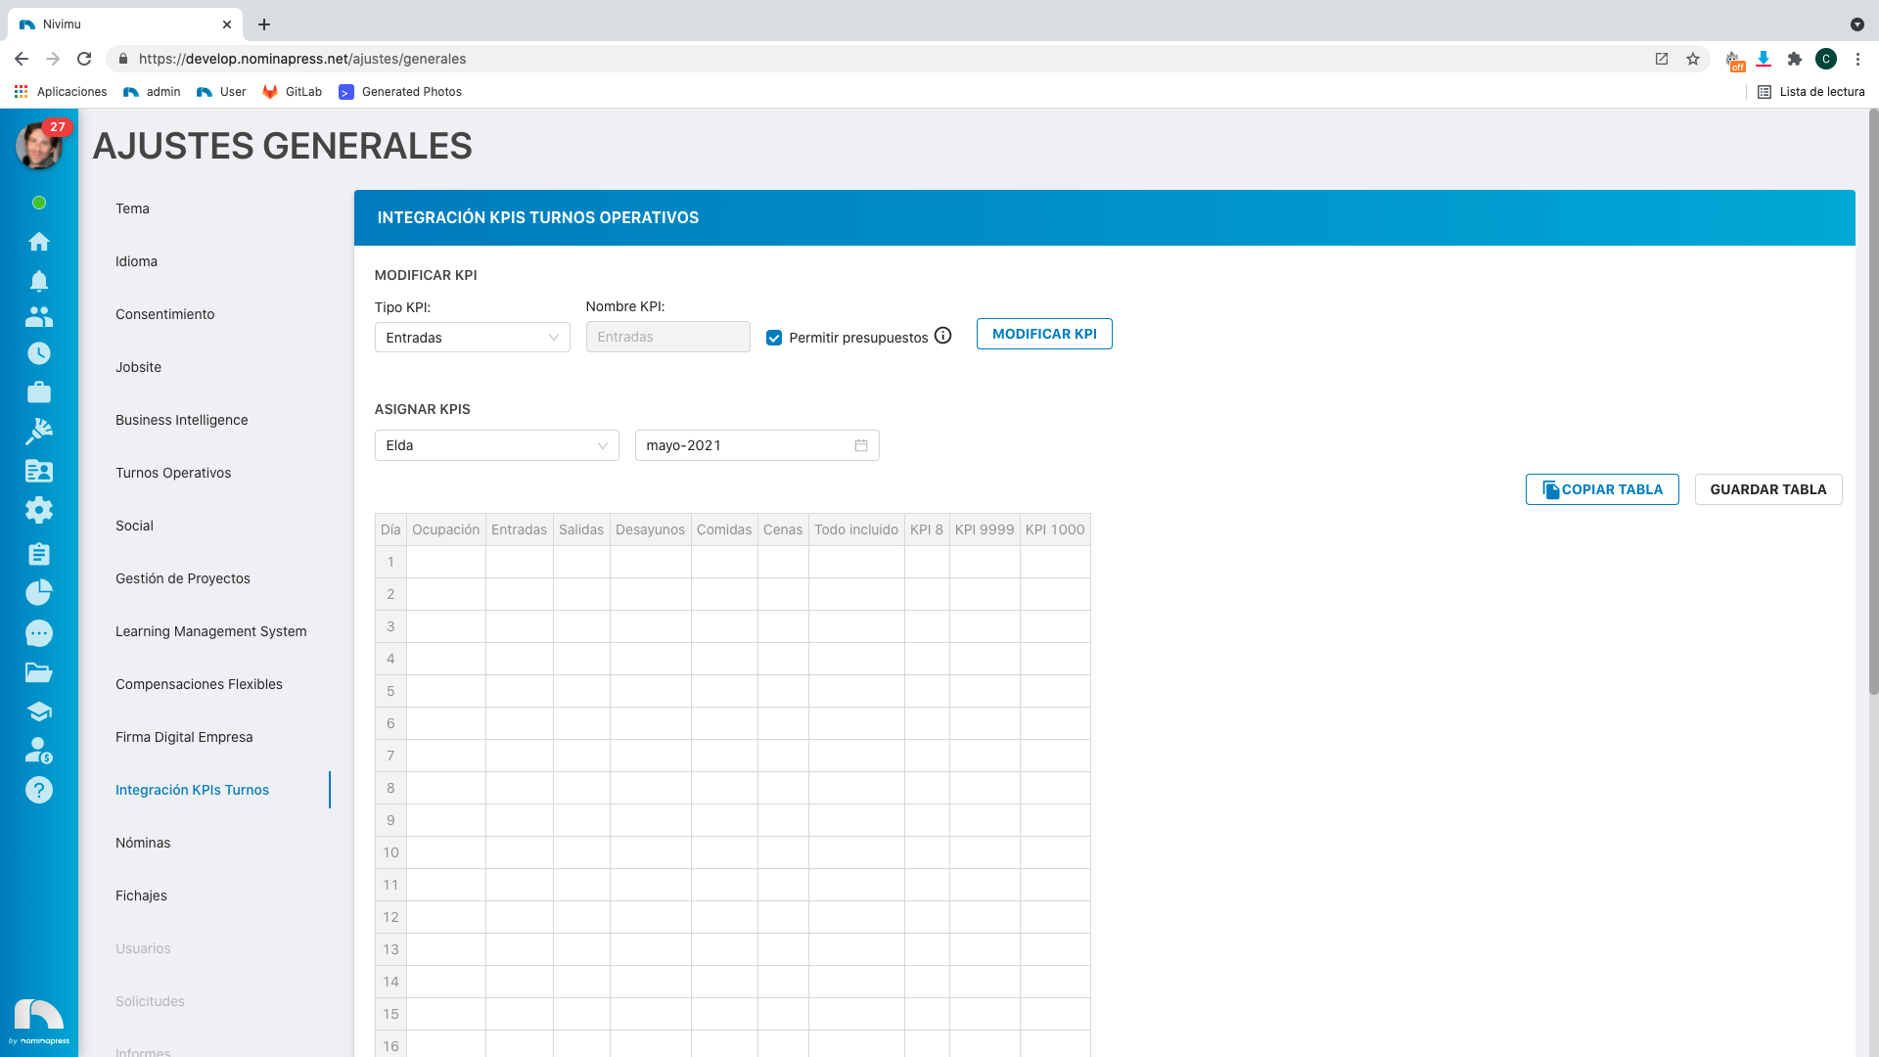1879x1057 pixels.
Task: Open notifications bell in sidebar
Action: point(39,281)
